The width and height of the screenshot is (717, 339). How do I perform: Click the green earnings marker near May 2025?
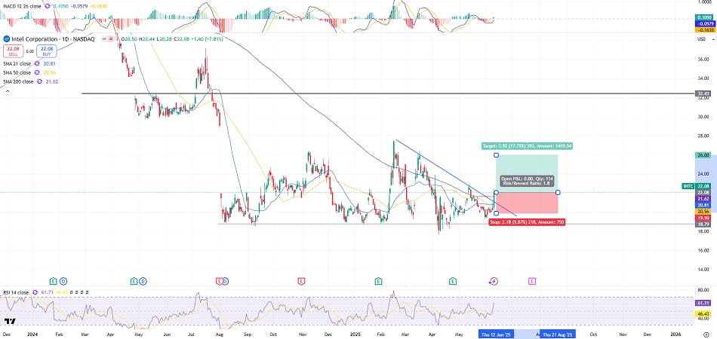tap(453, 281)
